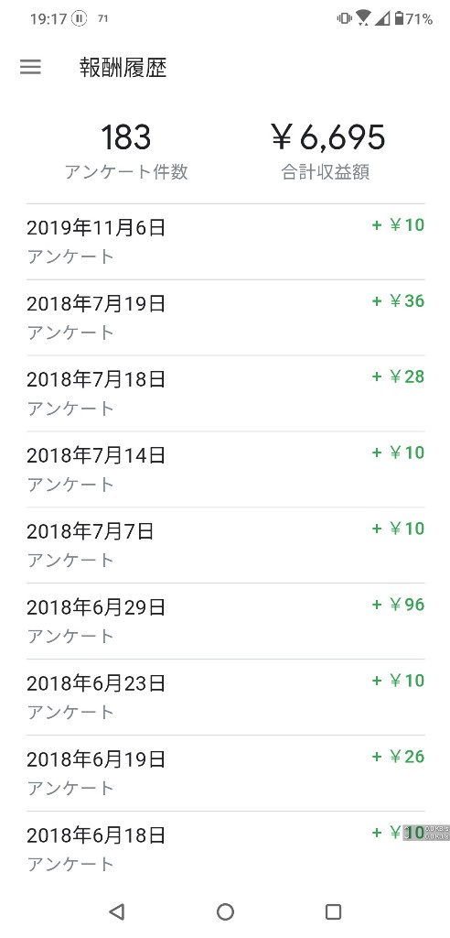450x938 pixels.
Task: Open the hamburger navigation menu
Action: click(x=30, y=67)
